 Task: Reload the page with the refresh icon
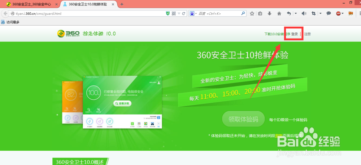(x=183, y=14)
